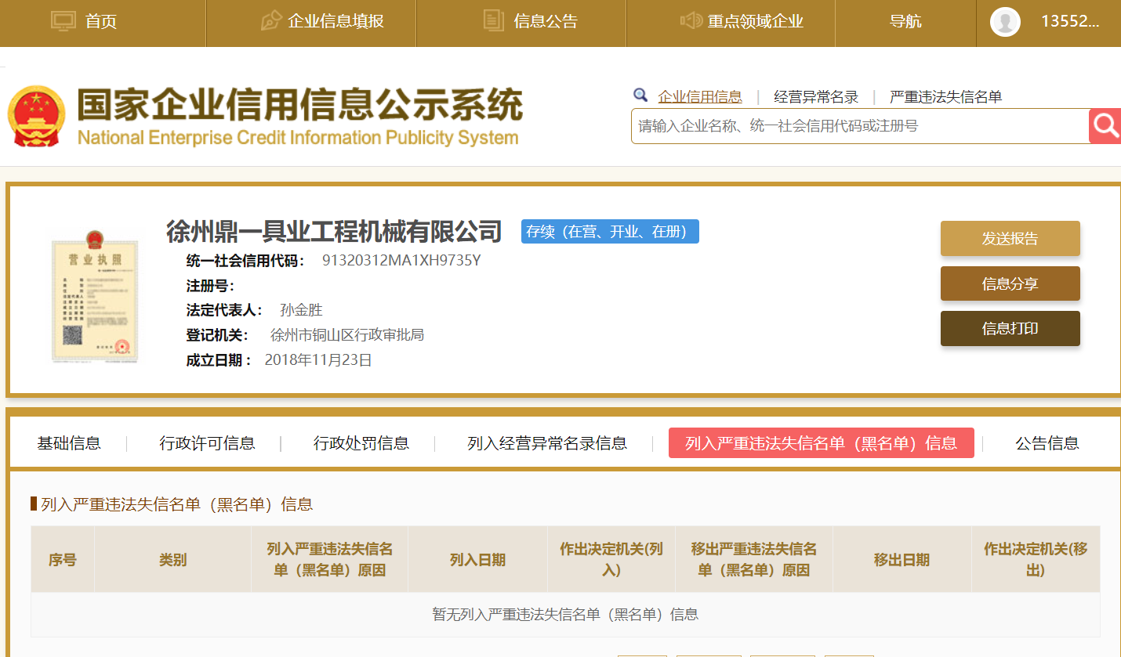Click the 信息分享 button
Screen dimensions: 1121x657
pos(1010,283)
